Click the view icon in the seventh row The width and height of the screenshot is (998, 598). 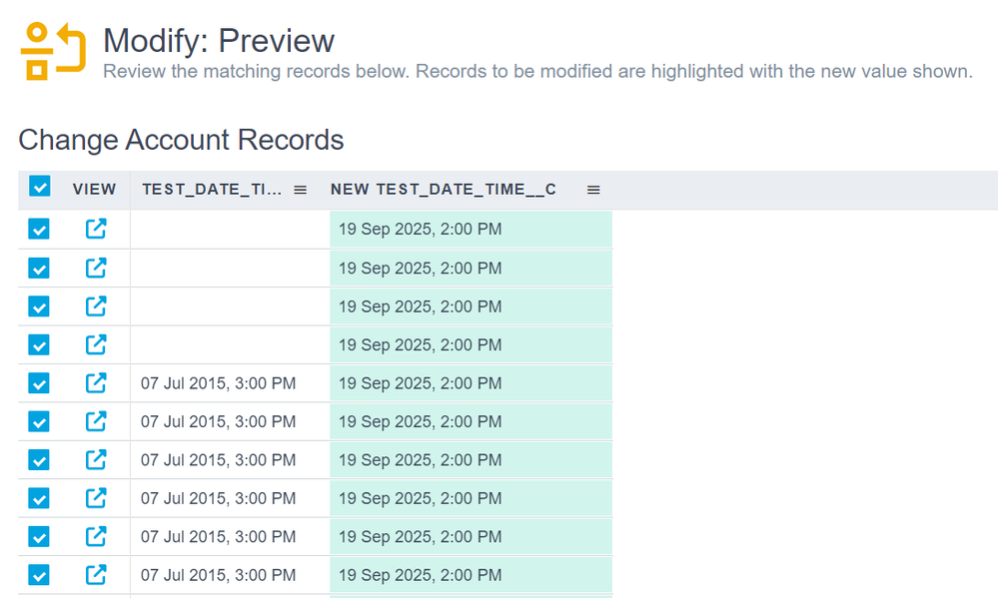coord(96,459)
